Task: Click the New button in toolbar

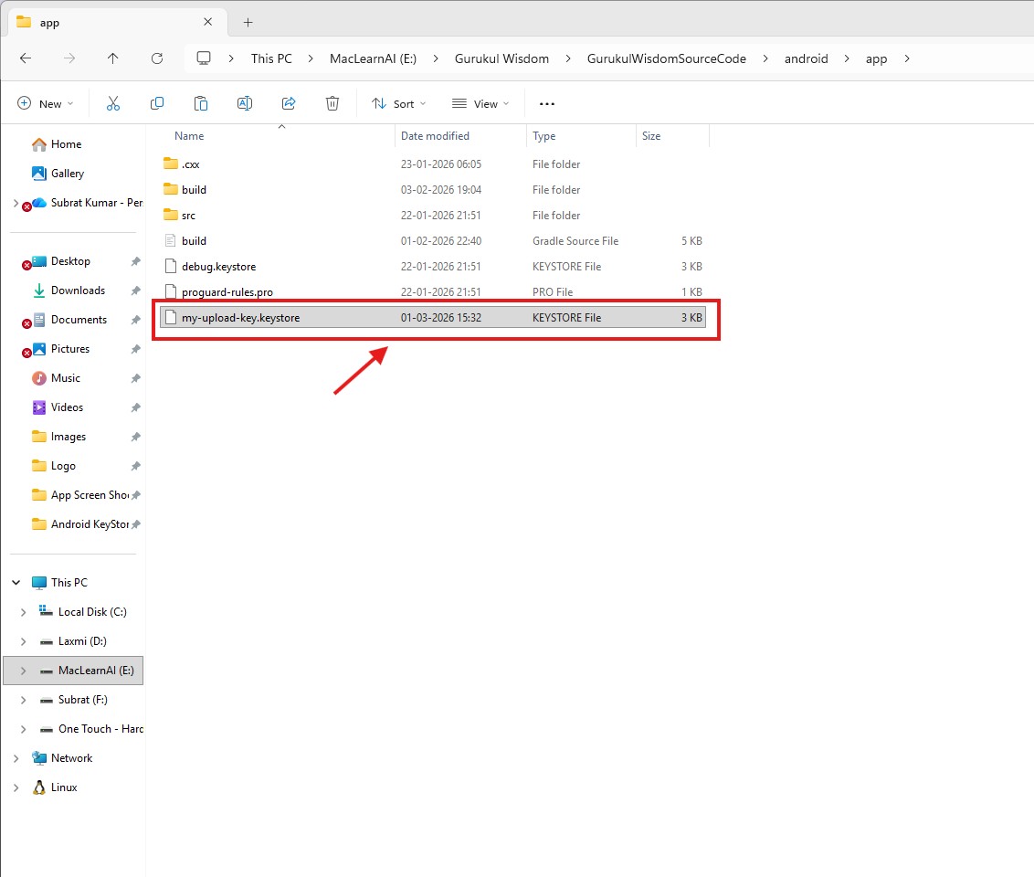Action: [x=46, y=104]
